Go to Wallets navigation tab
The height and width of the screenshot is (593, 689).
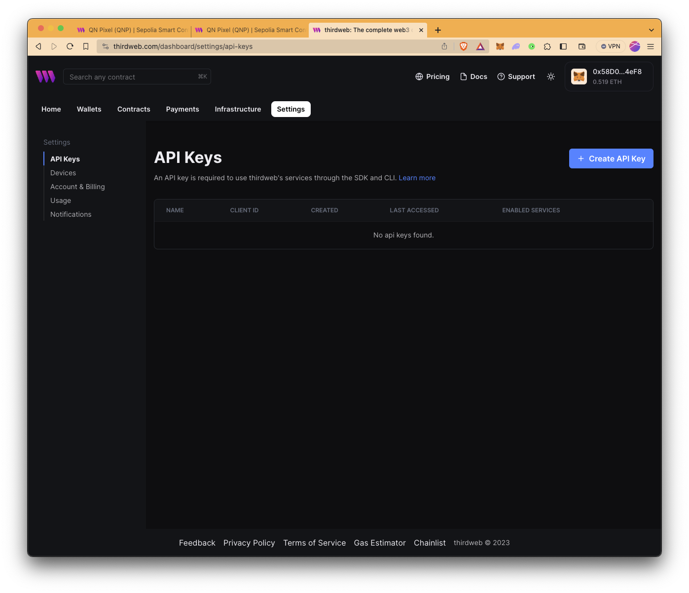tap(89, 109)
